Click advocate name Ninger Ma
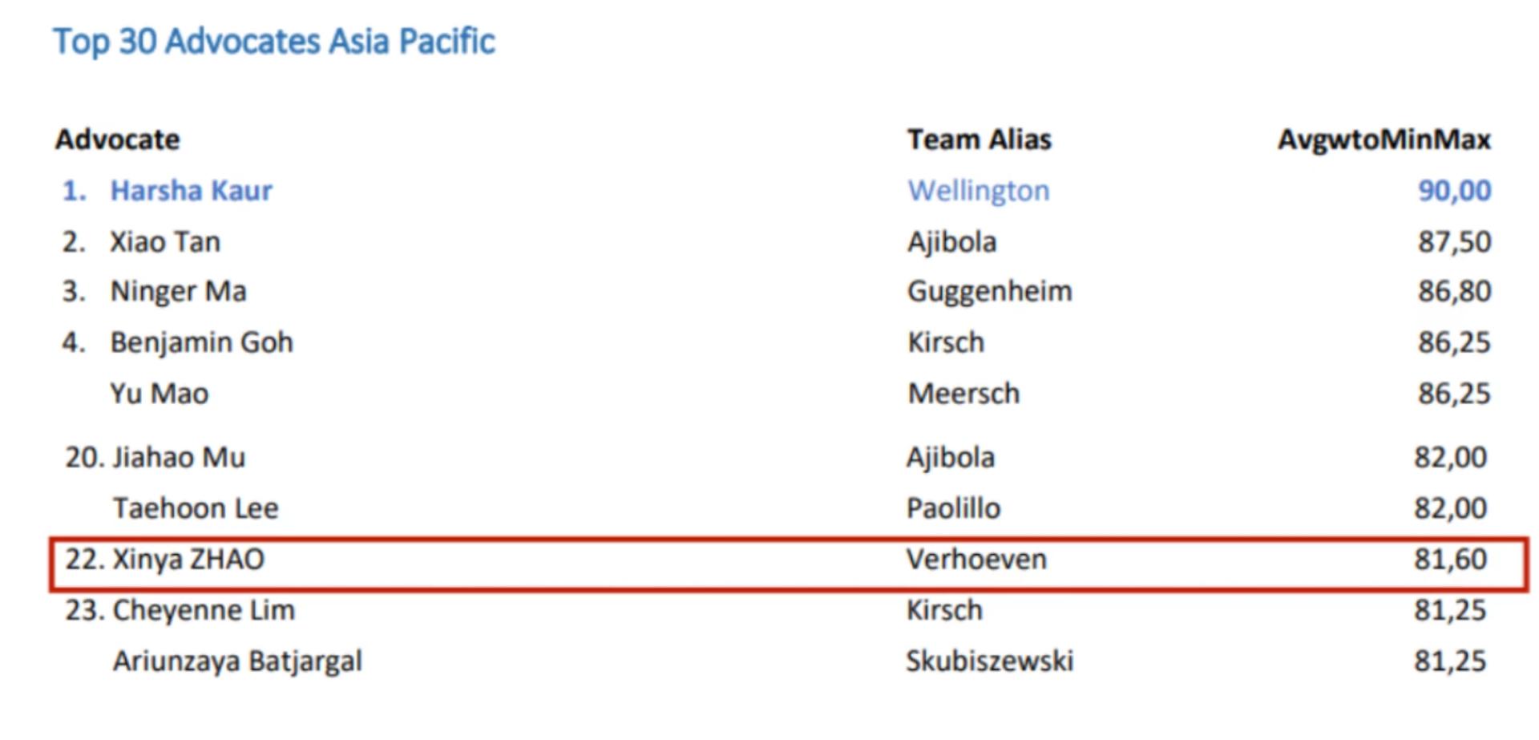The height and width of the screenshot is (740, 1539). point(178,291)
